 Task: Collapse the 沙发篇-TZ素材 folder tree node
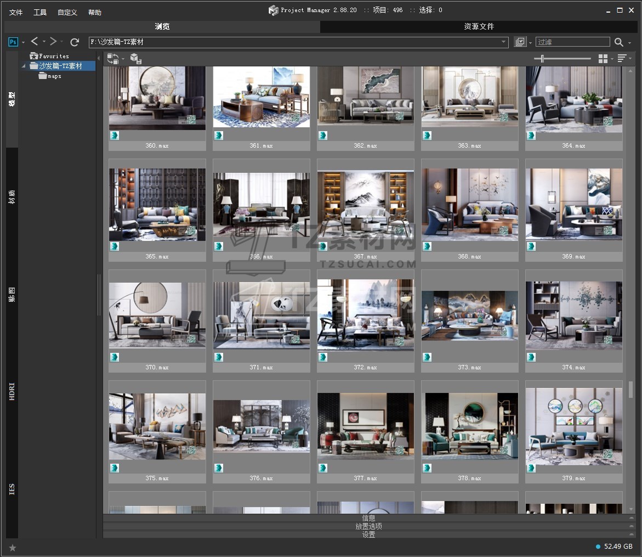pyautogui.click(x=24, y=66)
